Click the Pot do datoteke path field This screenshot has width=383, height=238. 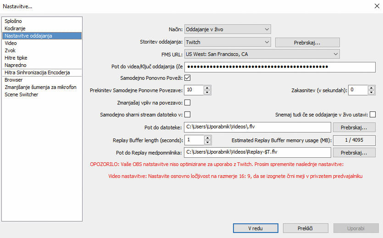pyautogui.click(x=257, y=127)
